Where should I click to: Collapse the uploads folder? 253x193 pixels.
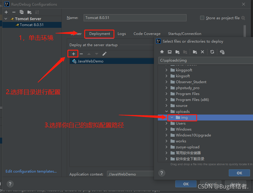click(166, 111)
